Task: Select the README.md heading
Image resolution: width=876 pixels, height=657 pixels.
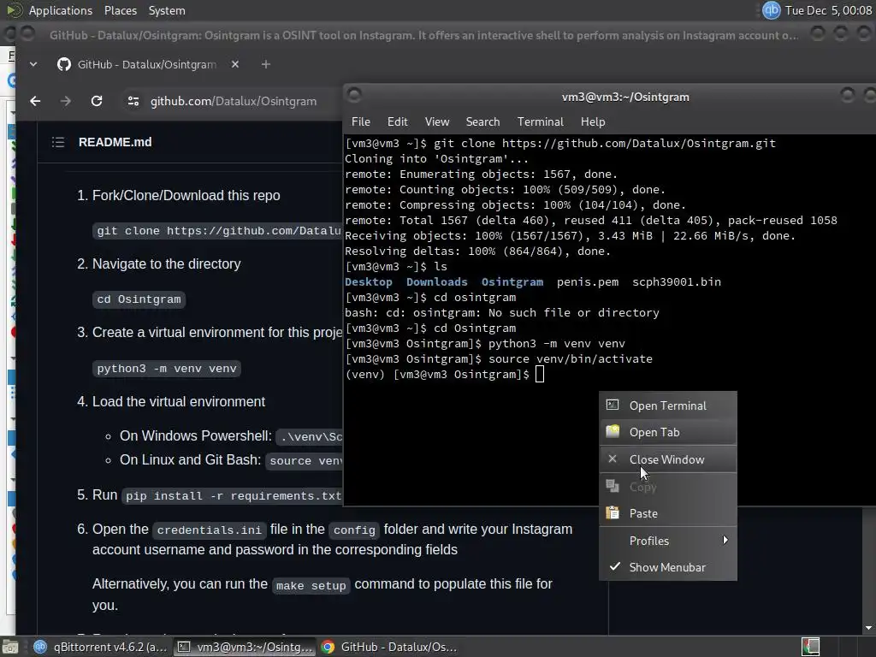Action: point(115,143)
